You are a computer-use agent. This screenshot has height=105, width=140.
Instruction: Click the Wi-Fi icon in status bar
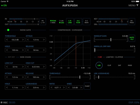pos(8,2)
